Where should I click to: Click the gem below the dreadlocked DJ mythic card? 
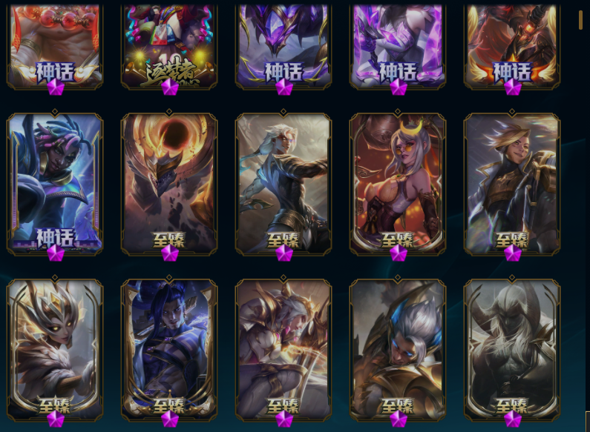point(56,253)
